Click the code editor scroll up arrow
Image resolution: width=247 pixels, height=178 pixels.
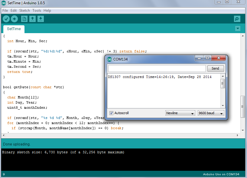point(243,36)
